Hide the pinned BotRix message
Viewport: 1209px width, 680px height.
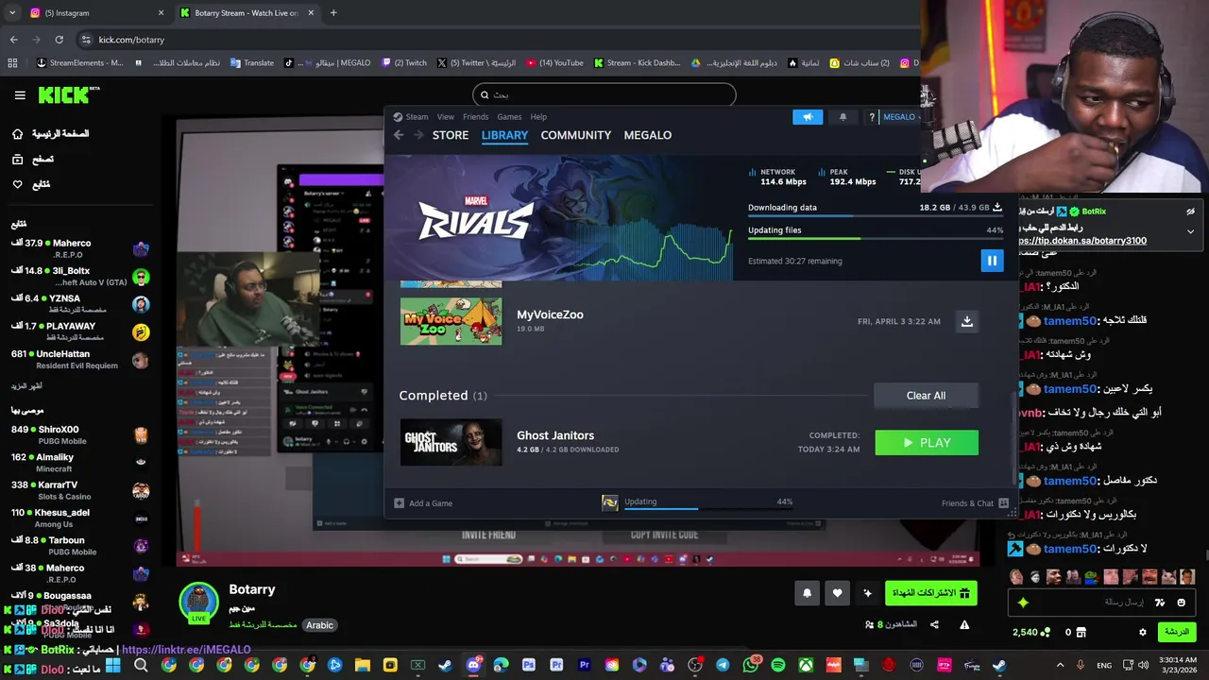point(1190,212)
